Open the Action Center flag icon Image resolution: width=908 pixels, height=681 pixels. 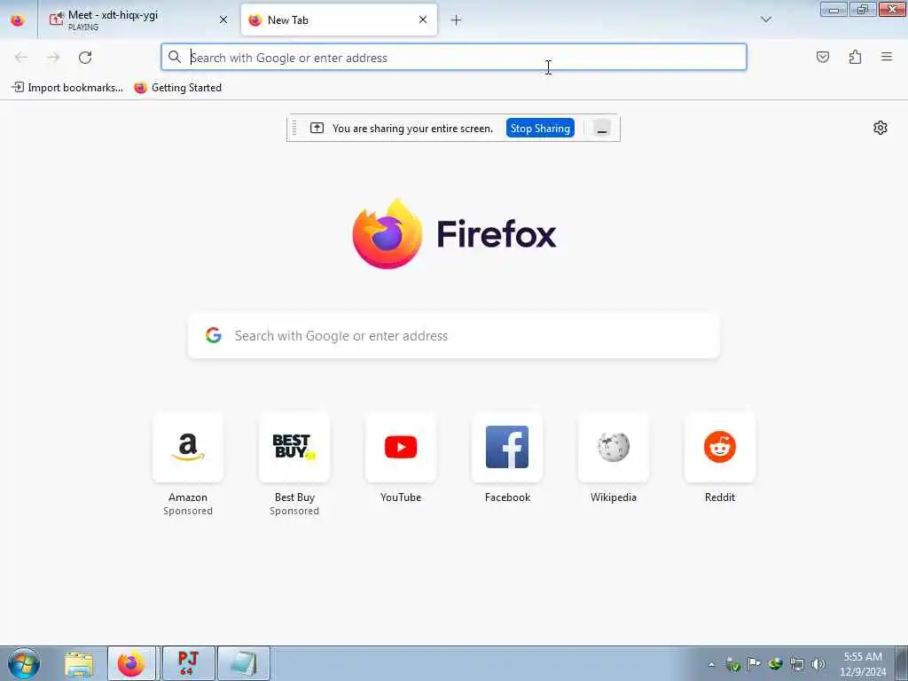pos(754,664)
